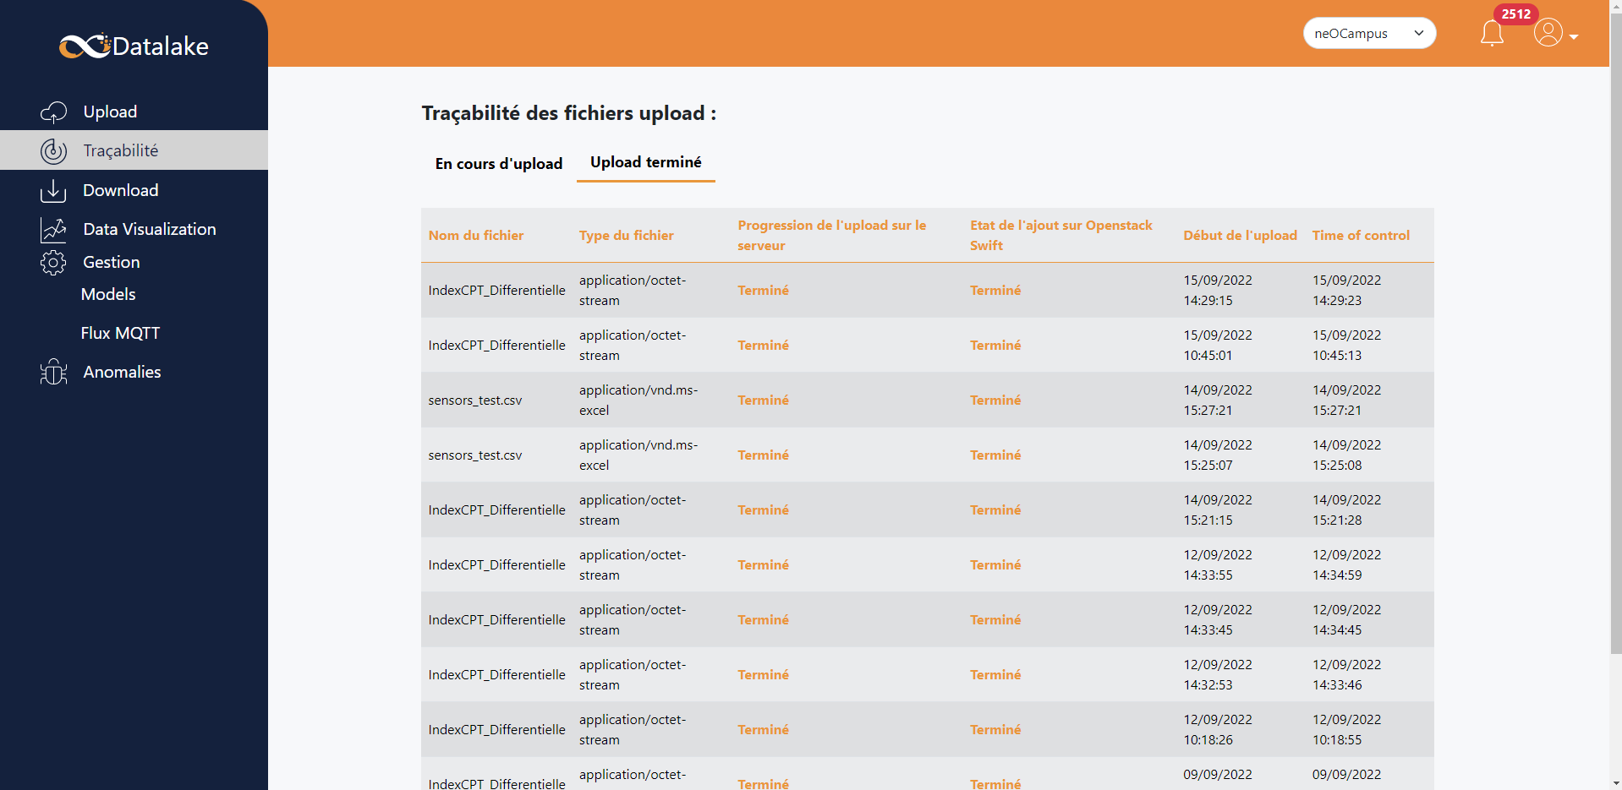
Task: Expand the user account caret
Action: point(1574,37)
